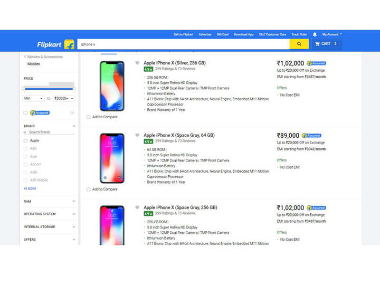Screen dimensions: 380x285
Task: Click rating badge of iPhone X Silver 256 GB
Action: pos(148,69)
